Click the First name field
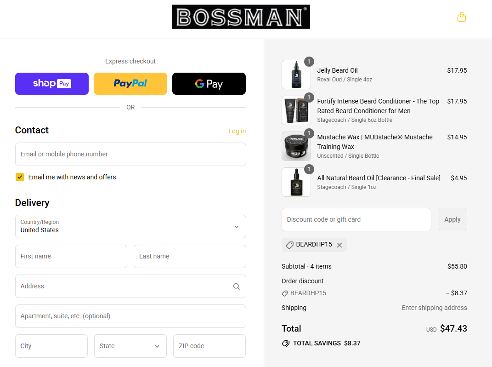 coord(71,257)
